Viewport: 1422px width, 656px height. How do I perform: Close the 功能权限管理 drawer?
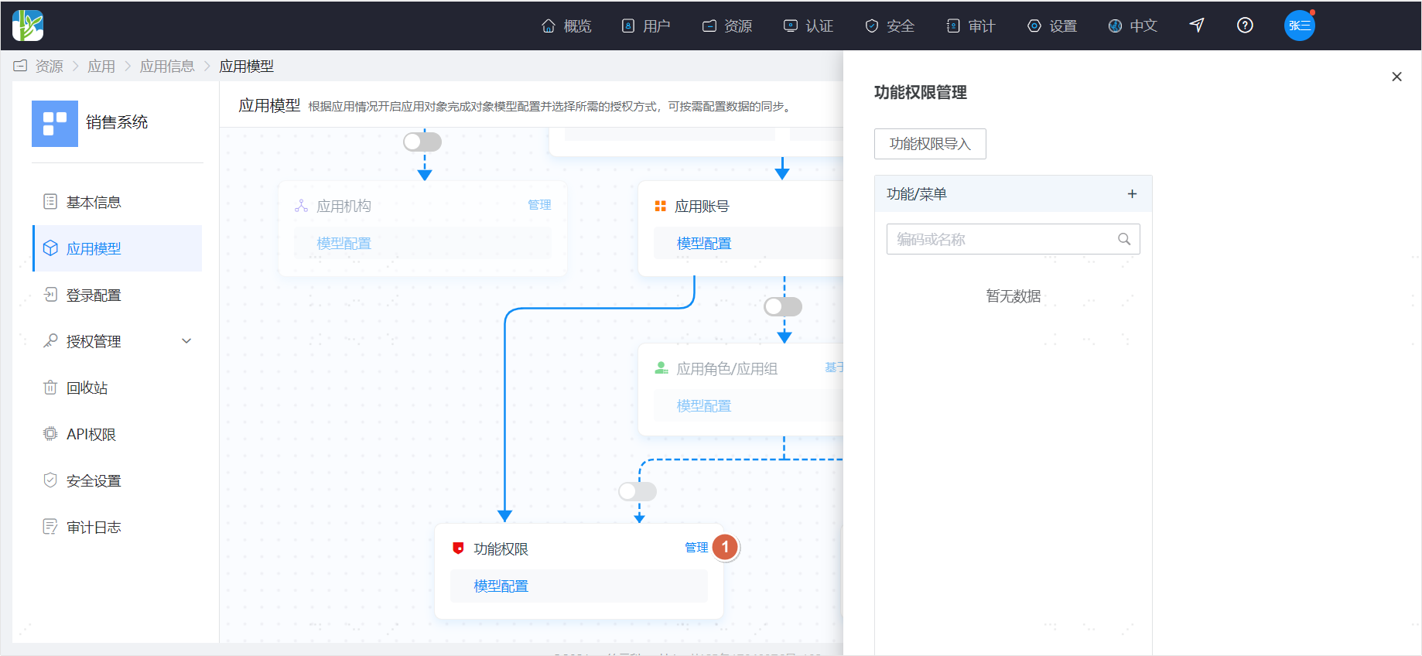1396,77
